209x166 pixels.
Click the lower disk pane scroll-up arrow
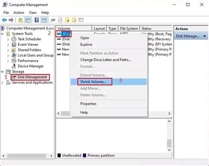tap(169, 121)
